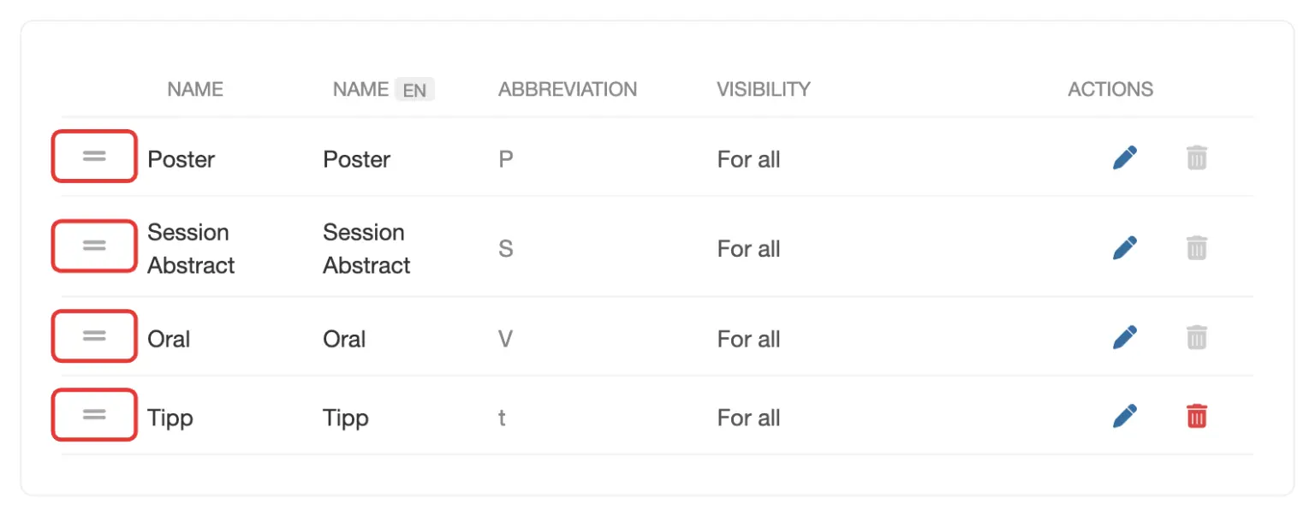The height and width of the screenshot is (516, 1315).
Task: Open the editor for Session Abstract
Action: (1125, 248)
